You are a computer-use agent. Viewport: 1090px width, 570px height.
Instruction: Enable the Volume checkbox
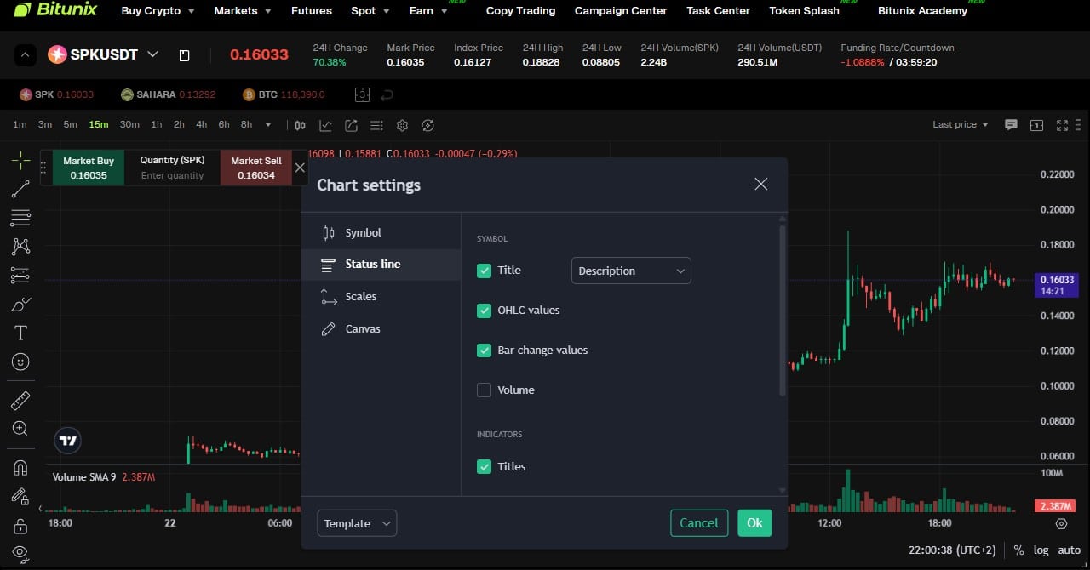point(484,390)
